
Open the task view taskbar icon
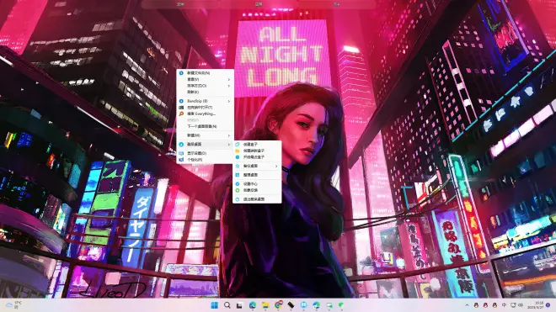pos(240,305)
